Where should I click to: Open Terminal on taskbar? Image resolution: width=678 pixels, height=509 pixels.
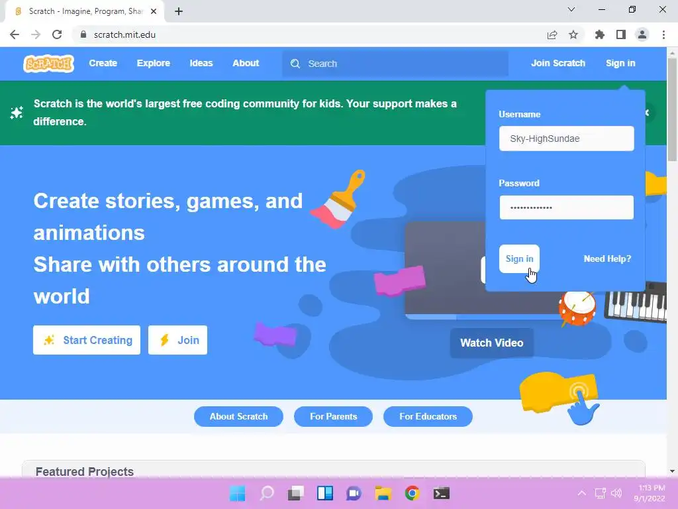pos(442,493)
